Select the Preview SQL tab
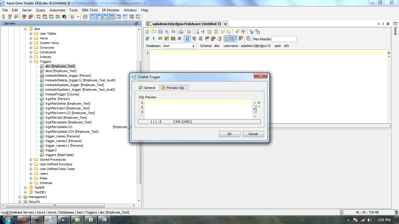 [x=174, y=88]
